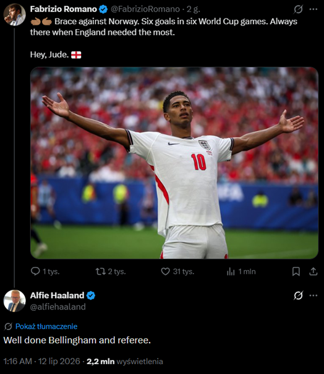Bookmark Fabrizio Romano's post
Image resolution: width=324 pixels, height=374 pixels.
(296, 271)
